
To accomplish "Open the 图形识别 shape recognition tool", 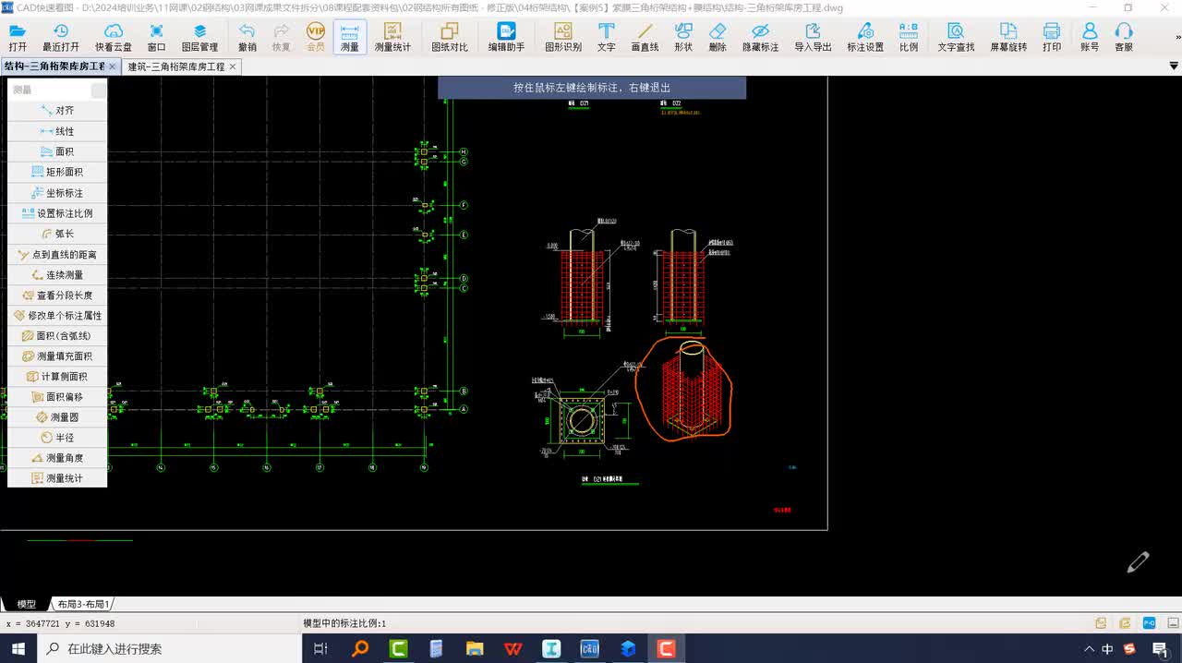I will [562, 37].
